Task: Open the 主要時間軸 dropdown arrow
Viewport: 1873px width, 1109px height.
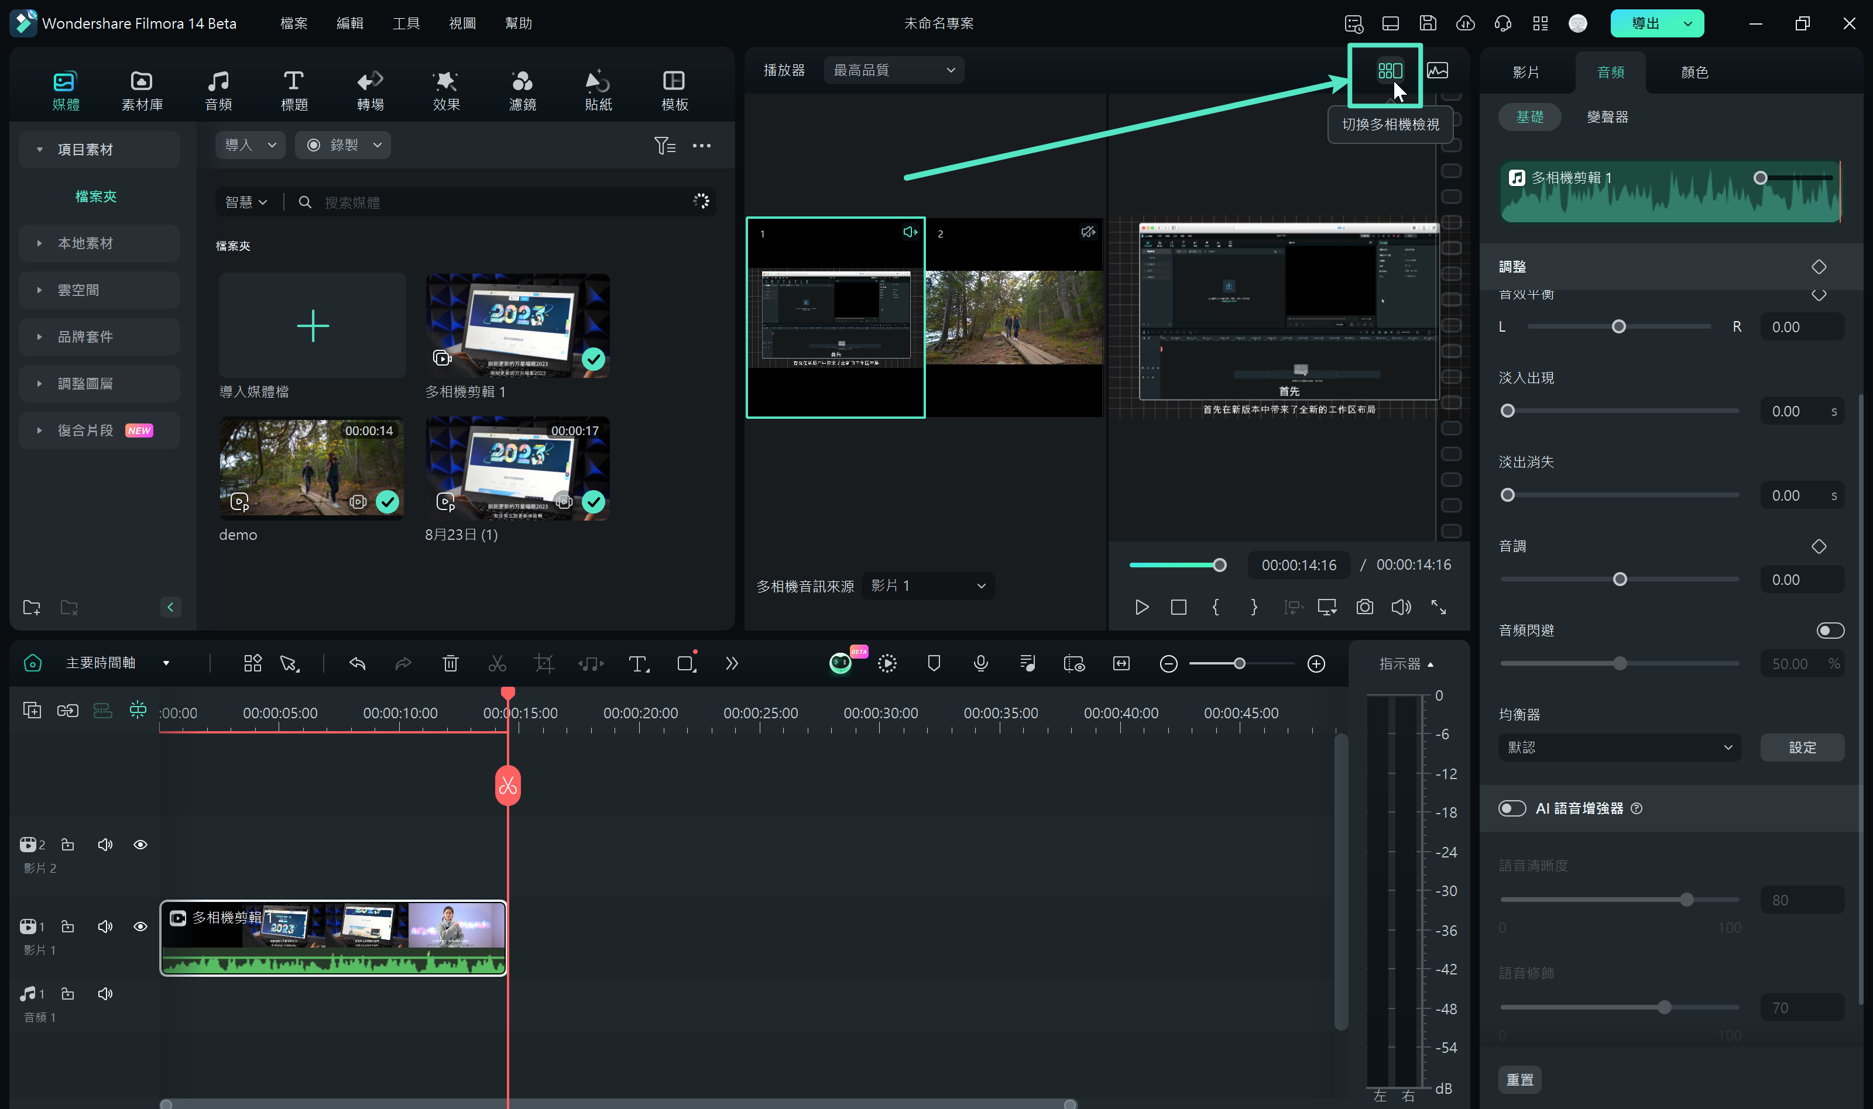Action: 166,664
